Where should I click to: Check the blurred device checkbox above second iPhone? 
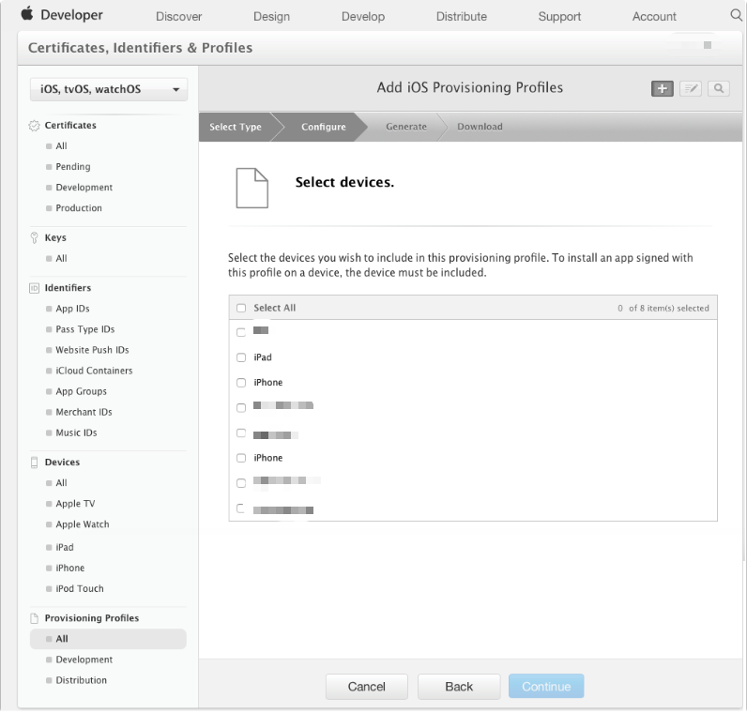241,433
